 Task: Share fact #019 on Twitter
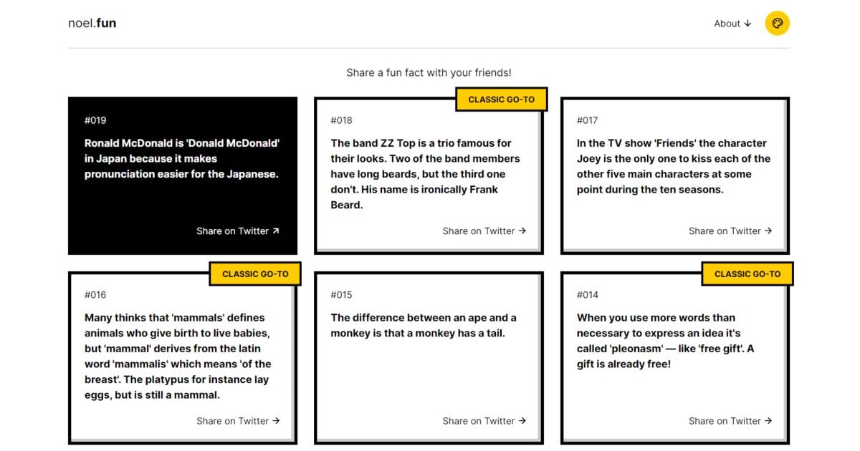[x=238, y=231]
